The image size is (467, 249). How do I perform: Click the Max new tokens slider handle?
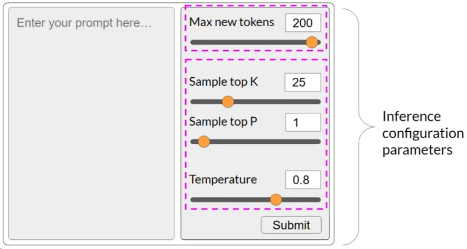[x=312, y=42]
